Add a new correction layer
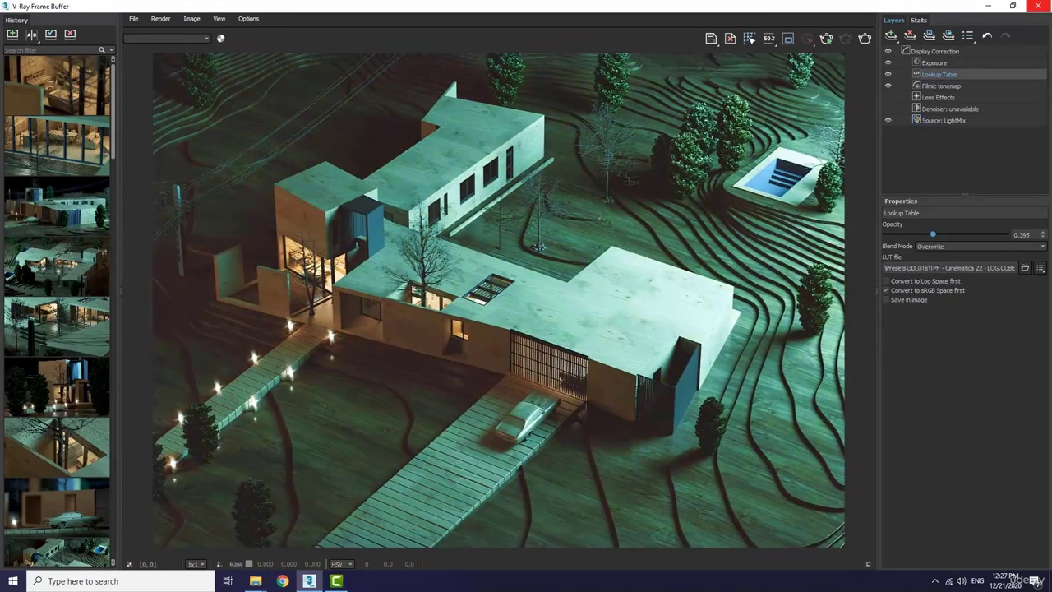The width and height of the screenshot is (1052, 592). click(891, 35)
